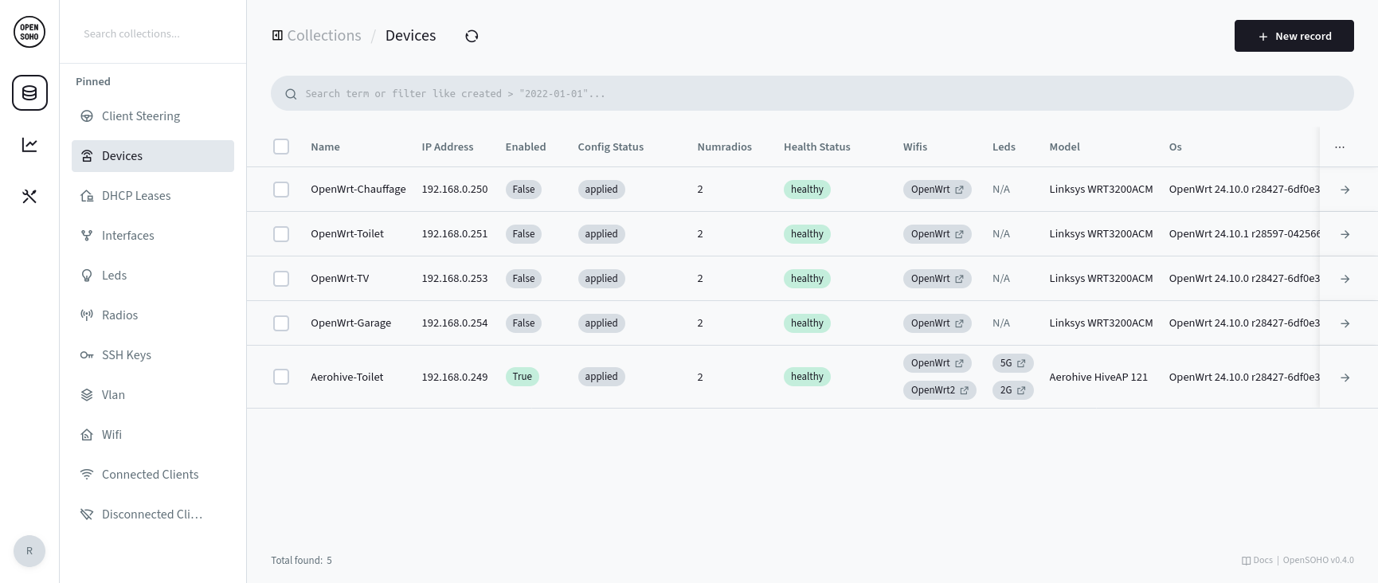Focus the record search filter field

pos(812,93)
